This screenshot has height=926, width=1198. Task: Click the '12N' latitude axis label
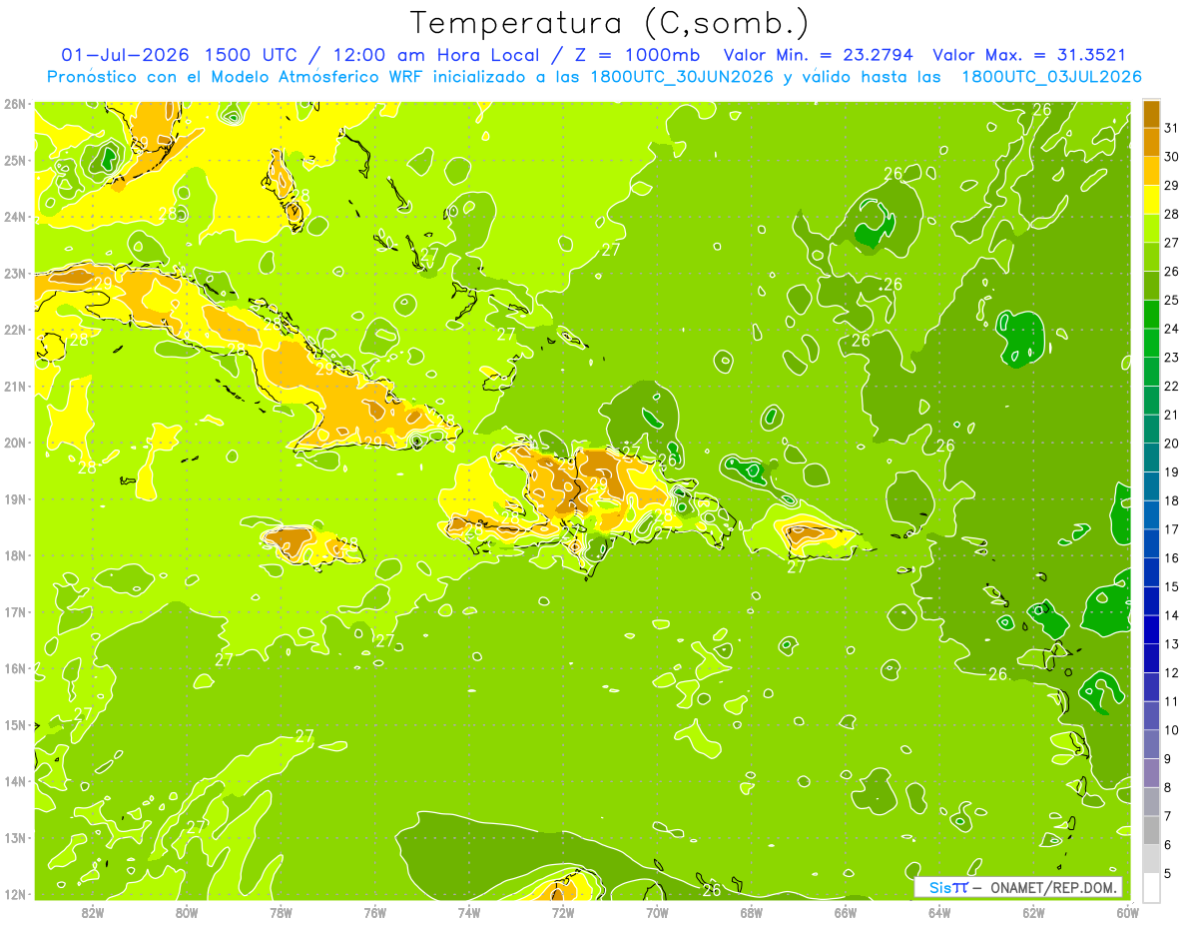14,894
